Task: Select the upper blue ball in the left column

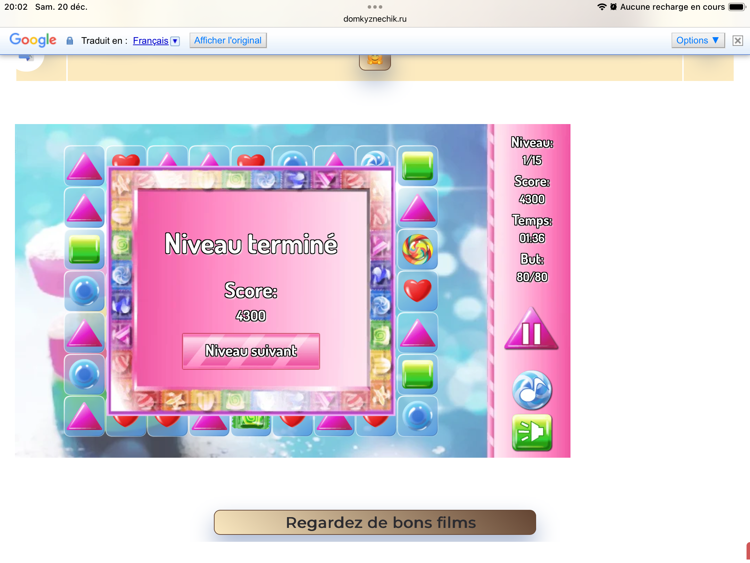Action: (84, 291)
